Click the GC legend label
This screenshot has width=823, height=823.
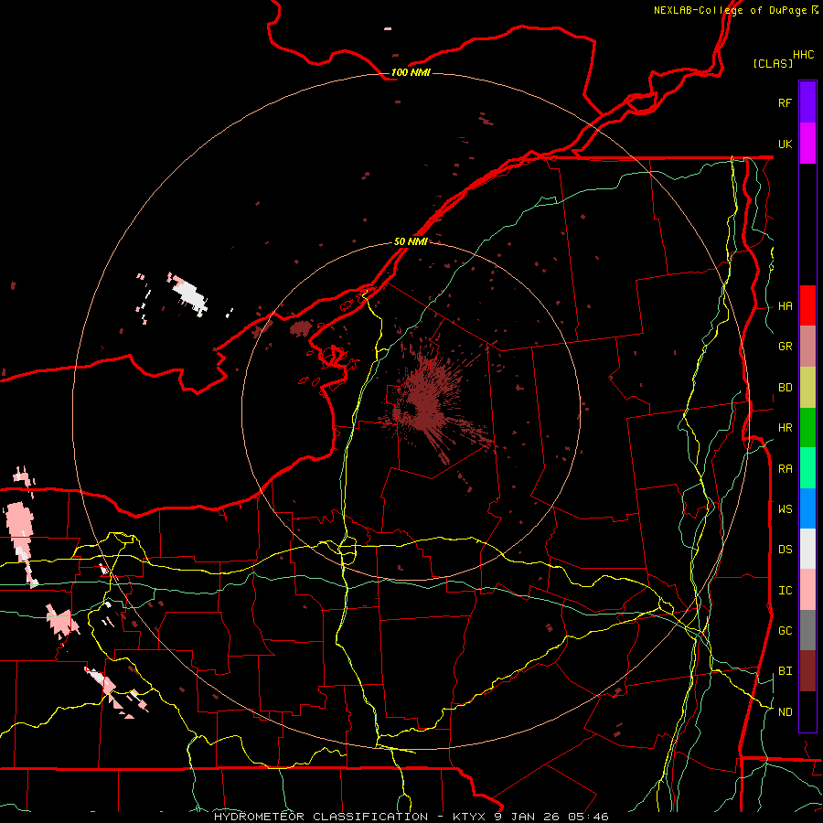[785, 631]
